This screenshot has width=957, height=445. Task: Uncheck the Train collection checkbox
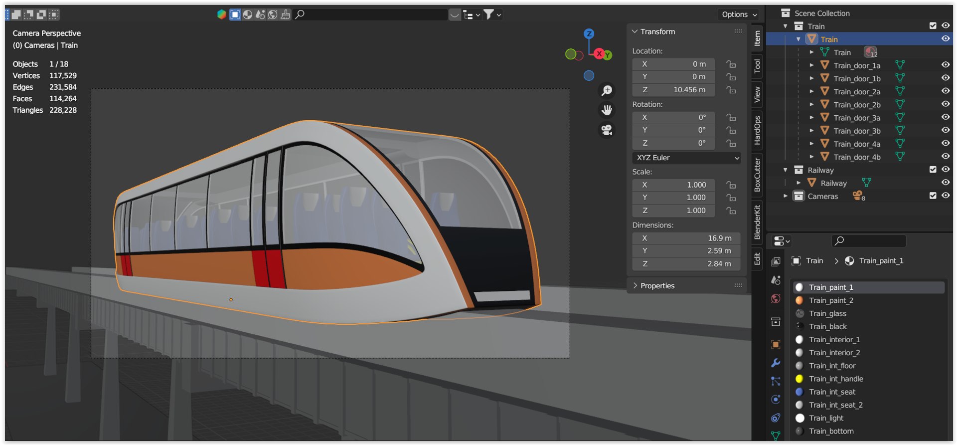(933, 26)
